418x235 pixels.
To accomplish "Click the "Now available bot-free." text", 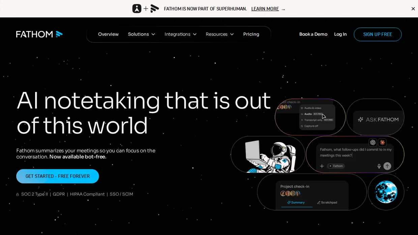I will point(78,157).
